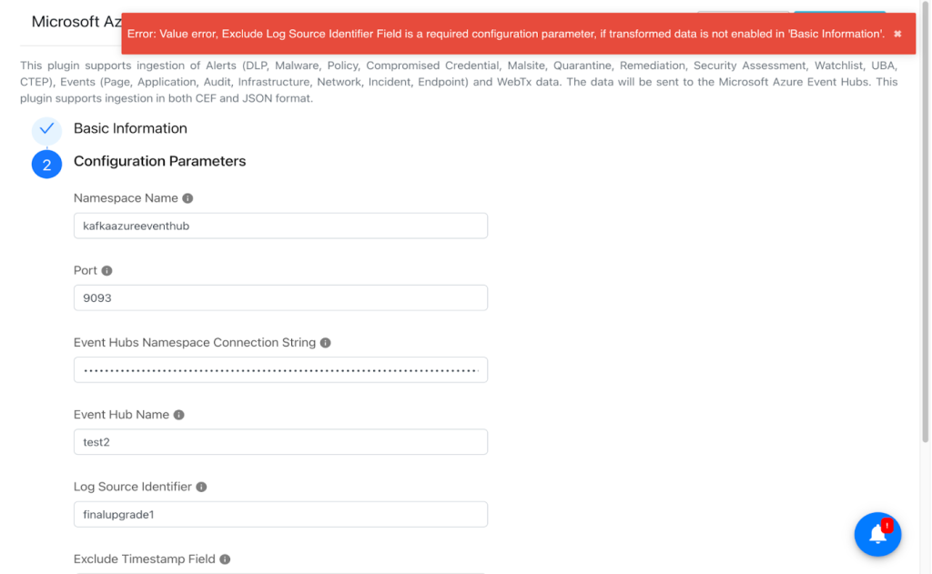932x574 pixels.
Task: Click Exclude Timestamp Field info icon
Action: [x=225, y=559]
